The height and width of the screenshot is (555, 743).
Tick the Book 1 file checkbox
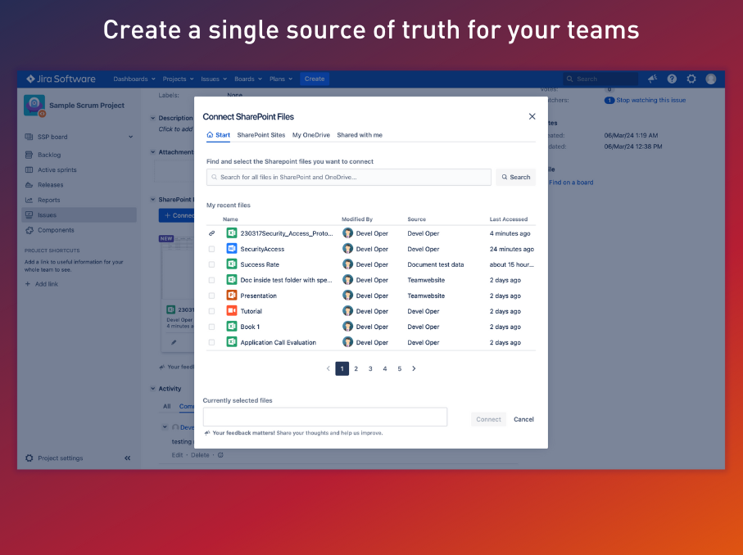click(x=211, y=327)
